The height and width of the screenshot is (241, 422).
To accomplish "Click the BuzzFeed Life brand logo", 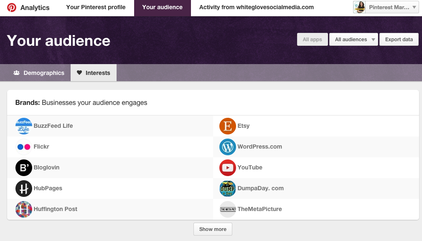I will pyautogui.click(x=24, y=126).
